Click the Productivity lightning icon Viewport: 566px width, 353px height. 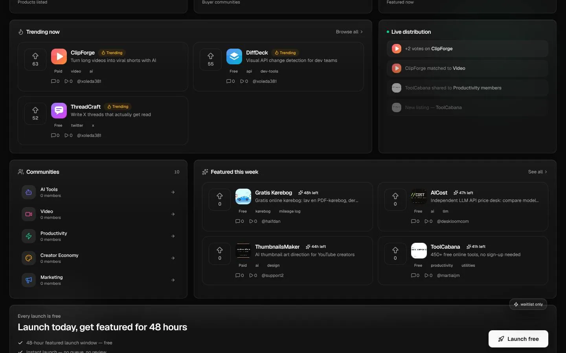tap(29, 236)
